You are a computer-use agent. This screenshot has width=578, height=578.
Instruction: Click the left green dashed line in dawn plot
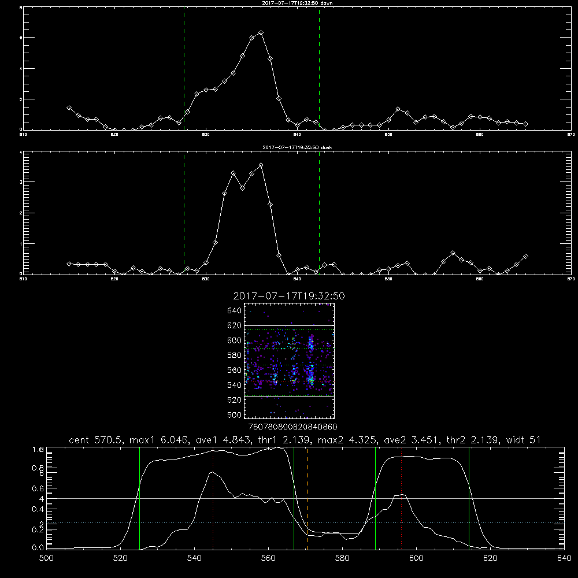tap(184, 69)
